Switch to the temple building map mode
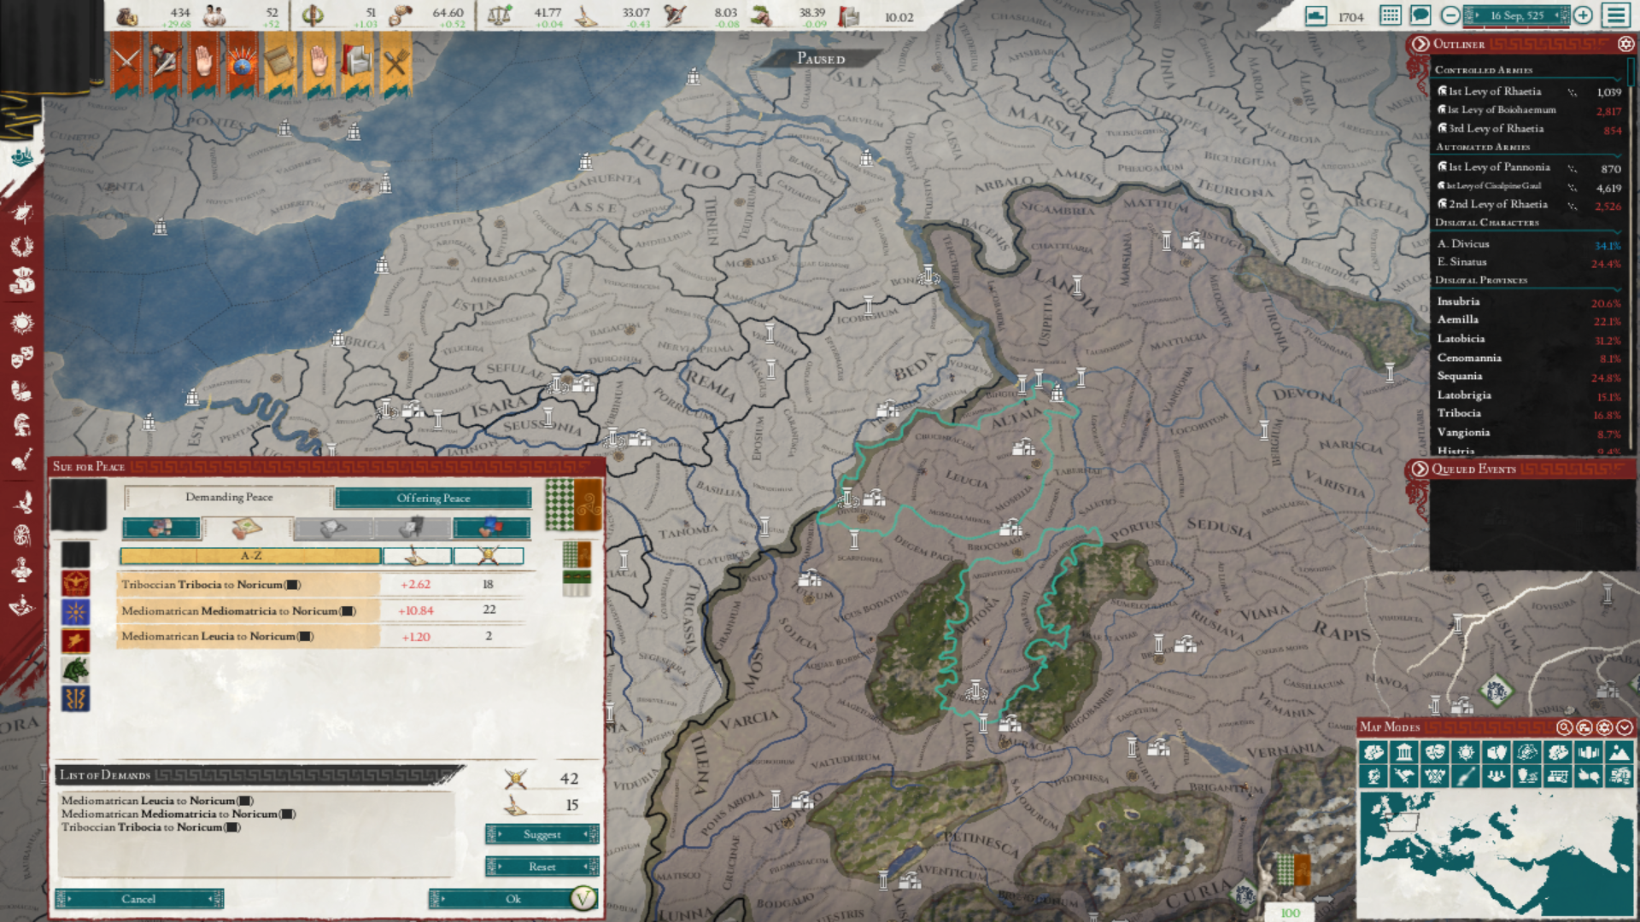This screenshot has width=1640, height=922. coord(1404,752)
